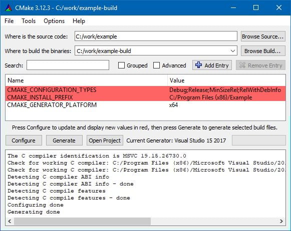Click the grayed-out Remove Entry X icon
291x231 pixels.
pyautogui.click(x=242, y=65)
